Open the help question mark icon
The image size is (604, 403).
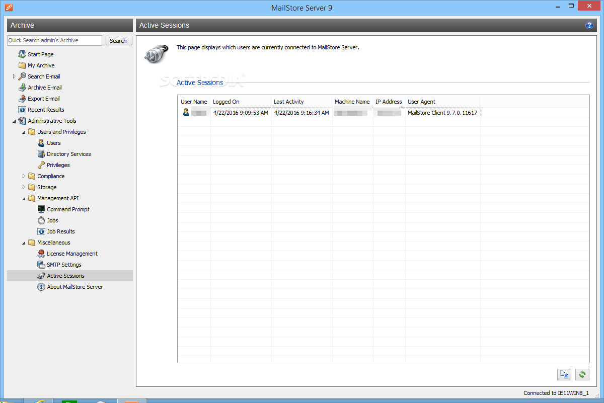point(589,25)
